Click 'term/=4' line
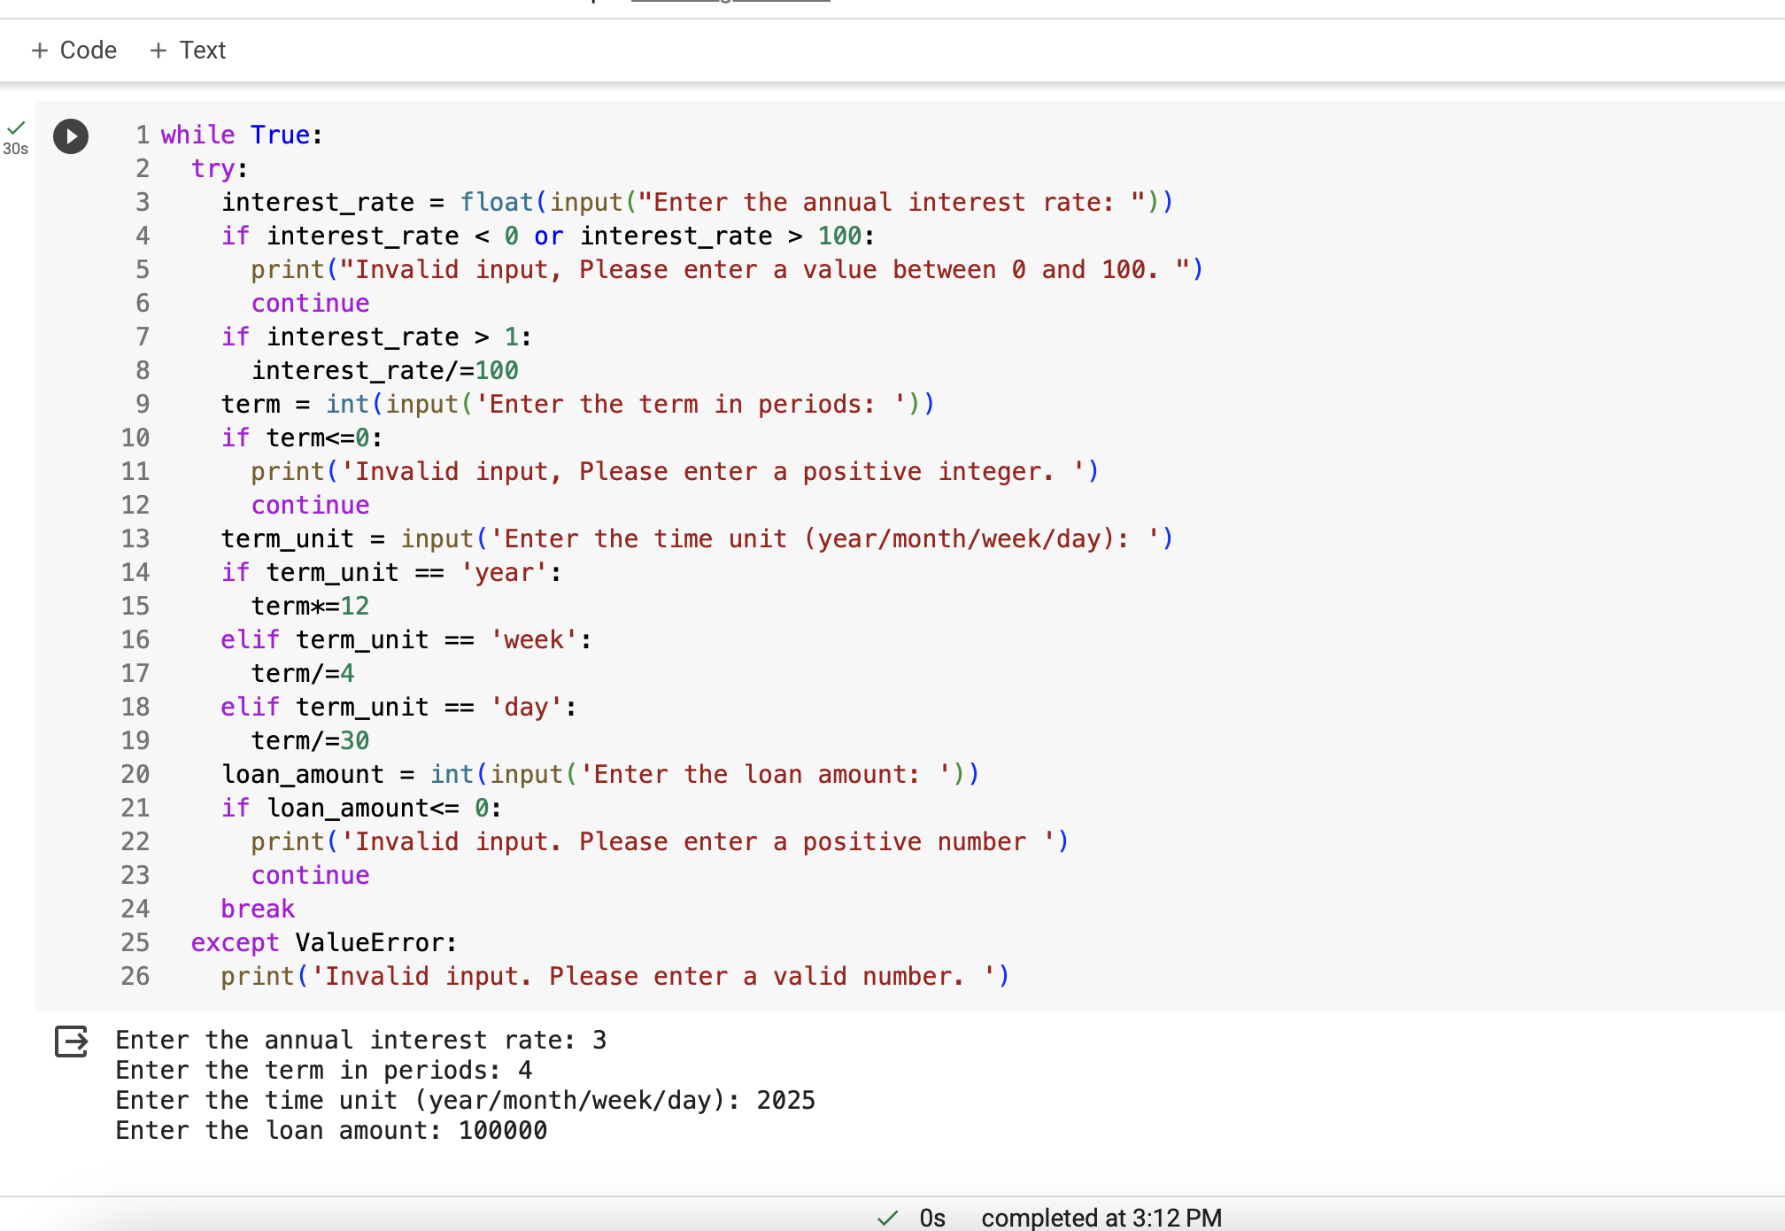Screen dimensions: 1785x1231 coord(303,673)
